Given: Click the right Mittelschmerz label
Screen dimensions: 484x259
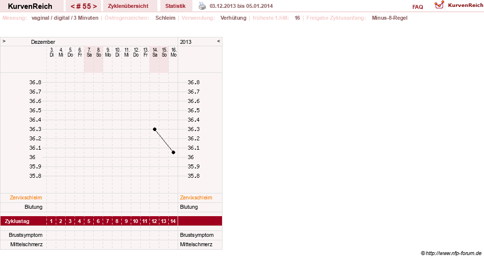Looking at the screenshot, I should (x=196, y=244).
